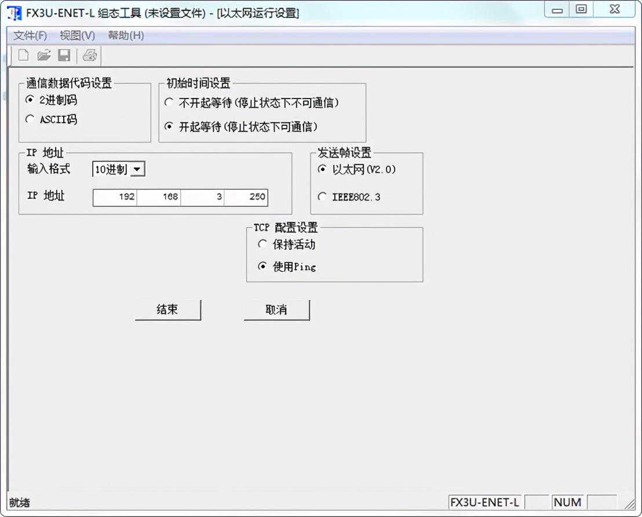642x517 pixels.
Task: Click the New file toolbar icon
Action: click(x=24, y=56)
